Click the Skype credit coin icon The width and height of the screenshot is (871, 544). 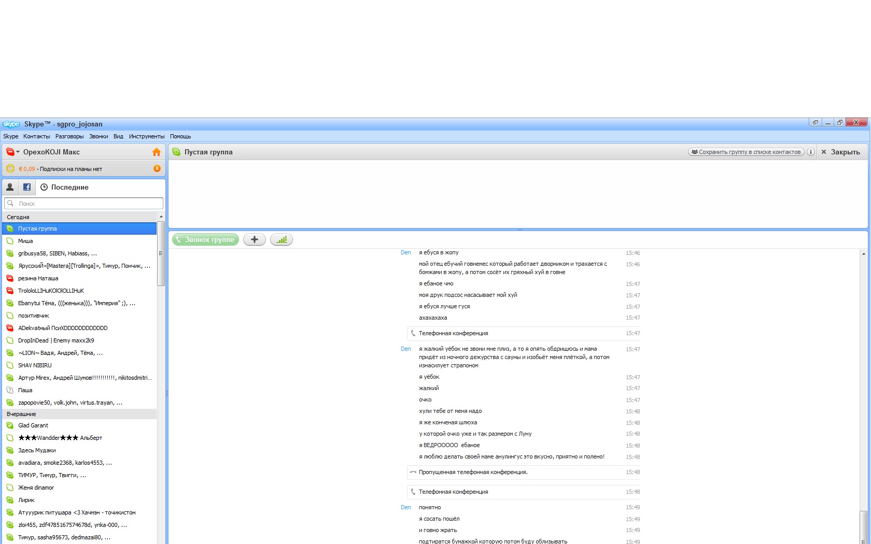click(x=10, y=168)
